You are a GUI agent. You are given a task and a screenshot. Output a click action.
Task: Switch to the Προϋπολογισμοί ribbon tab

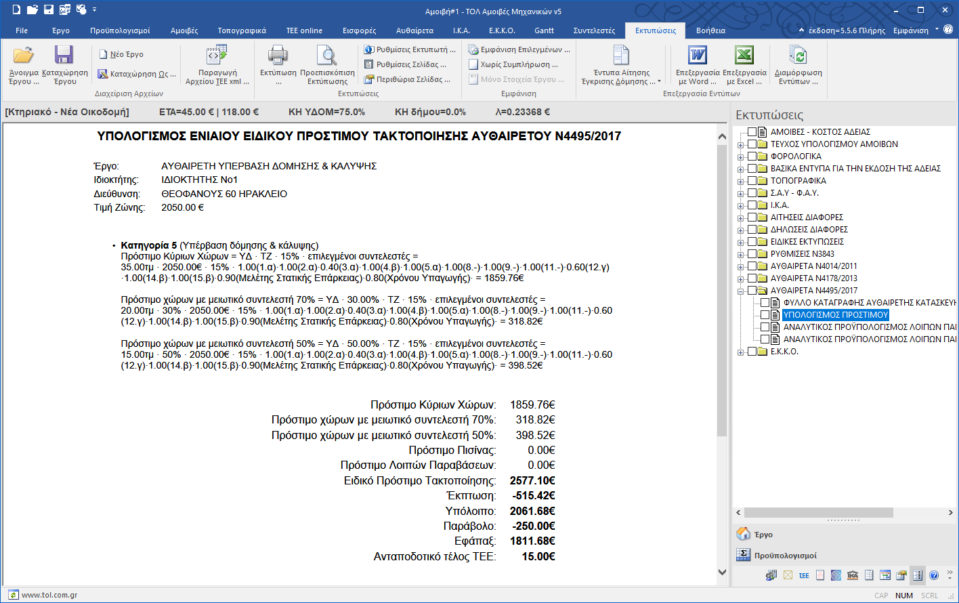120,30
